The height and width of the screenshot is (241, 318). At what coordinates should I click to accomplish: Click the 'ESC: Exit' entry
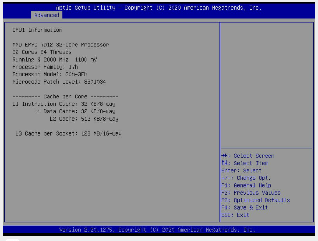click(x=235, y=215)
